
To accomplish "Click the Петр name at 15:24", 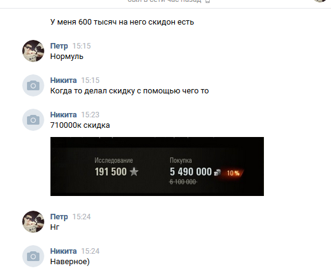I will click(x=59, y=217).
